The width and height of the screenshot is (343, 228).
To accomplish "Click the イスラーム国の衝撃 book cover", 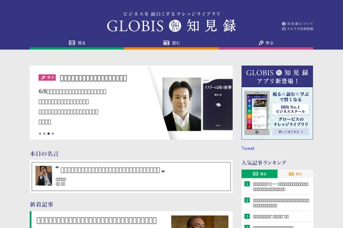I will [218, 104].
